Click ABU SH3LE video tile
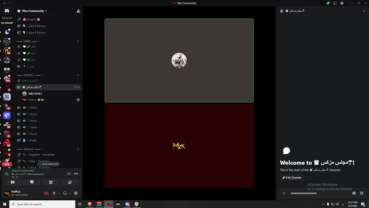The height and width of the screenshot is (208, 369). tap(179, 60)
